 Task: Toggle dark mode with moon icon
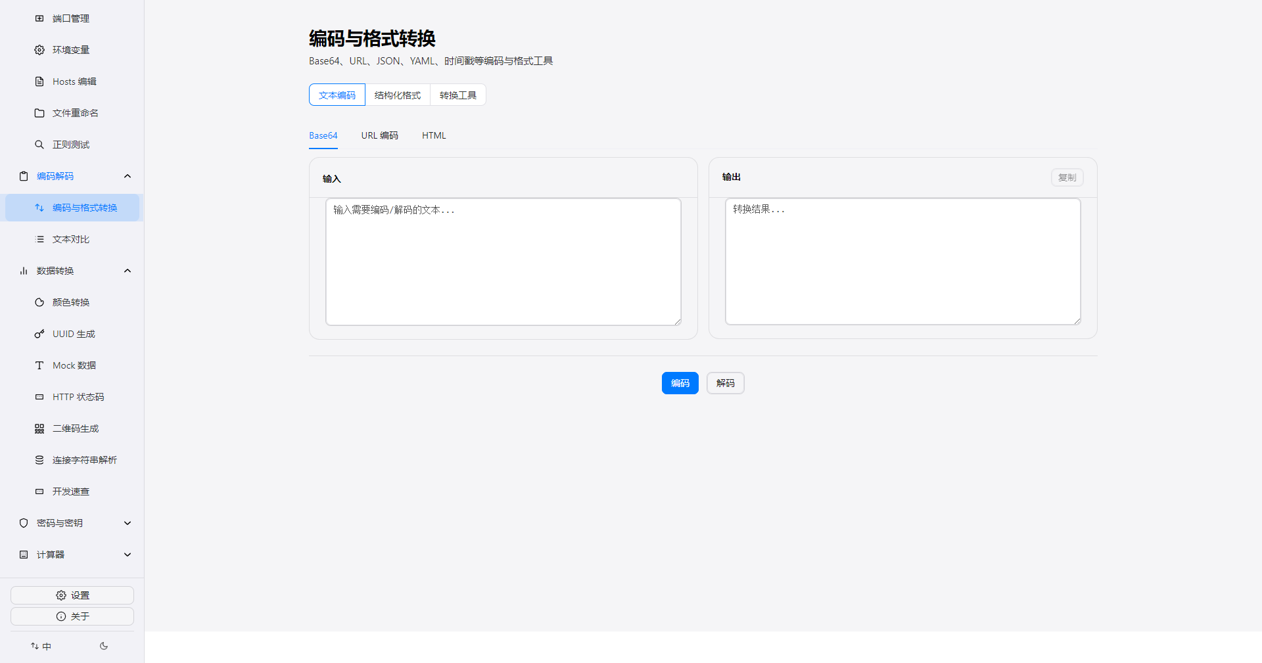(104, 646)
